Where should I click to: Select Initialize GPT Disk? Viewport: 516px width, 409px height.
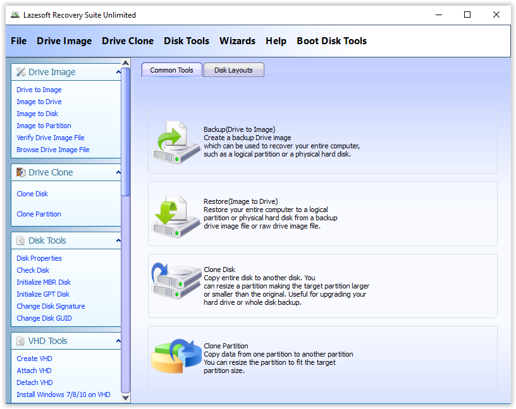[43, 294]
